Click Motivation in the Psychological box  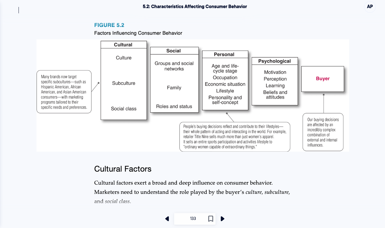275,72
